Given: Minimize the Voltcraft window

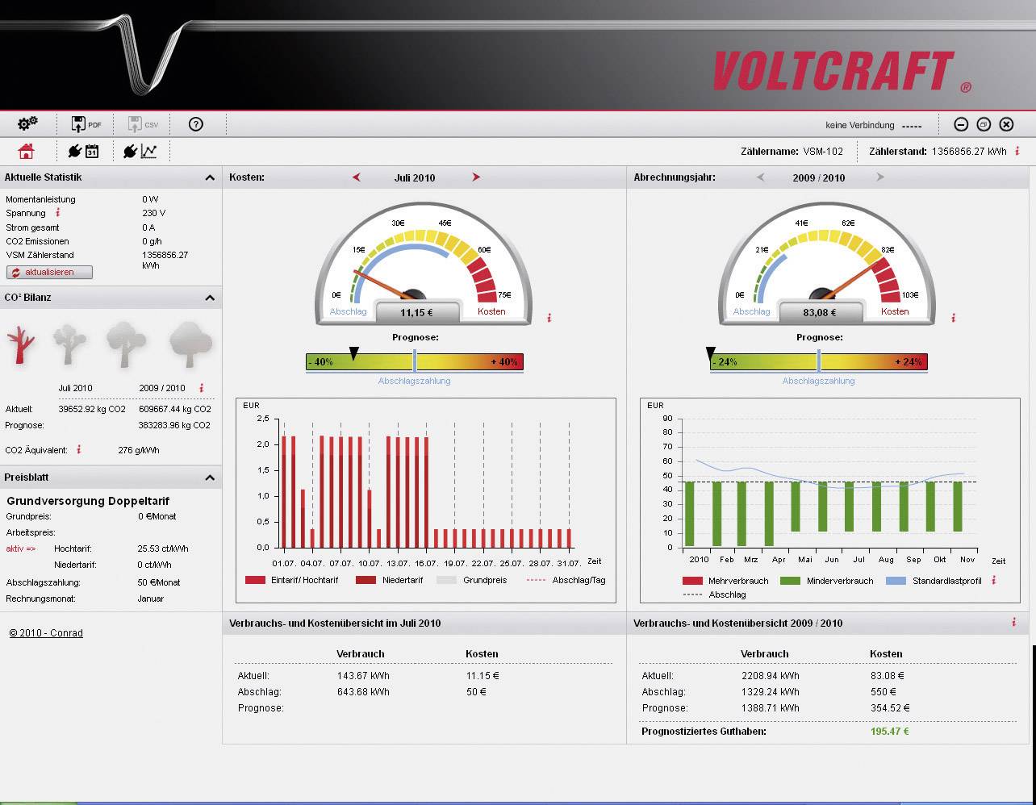Looking at the screenshot, I should point(961,124).
